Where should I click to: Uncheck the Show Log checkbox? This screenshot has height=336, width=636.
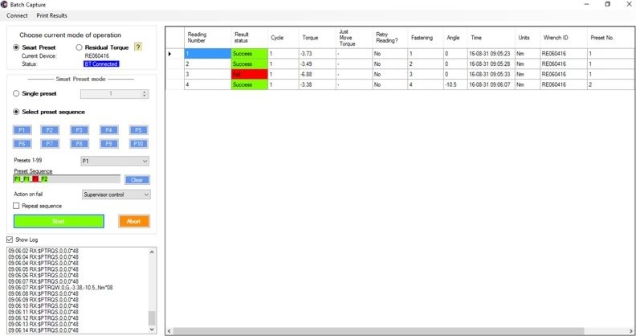[x=10, y=240]
